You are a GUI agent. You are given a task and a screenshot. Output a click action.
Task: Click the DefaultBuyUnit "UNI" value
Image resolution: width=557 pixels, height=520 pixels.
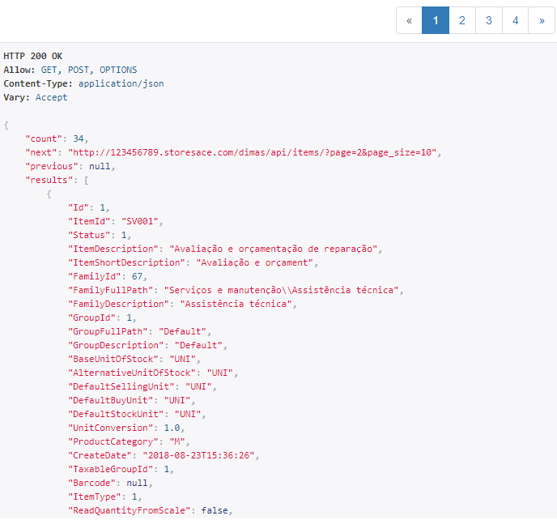tap(177, 401)
